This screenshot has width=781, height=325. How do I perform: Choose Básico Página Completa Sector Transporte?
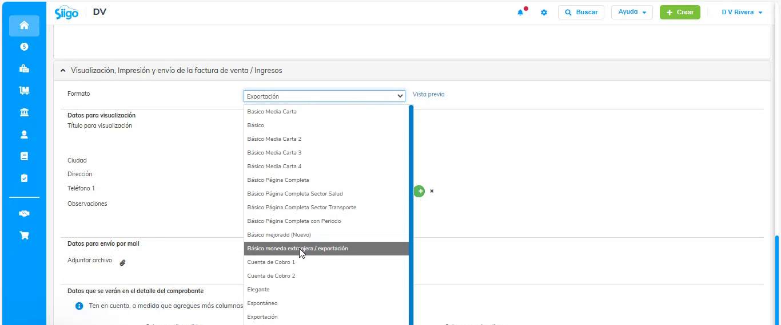pos(326,208)
